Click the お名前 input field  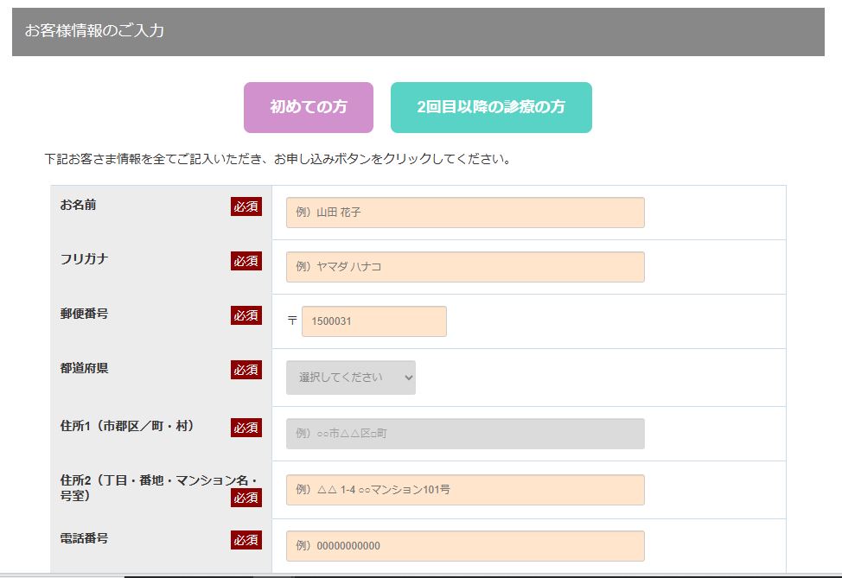[x=465, y=213]
